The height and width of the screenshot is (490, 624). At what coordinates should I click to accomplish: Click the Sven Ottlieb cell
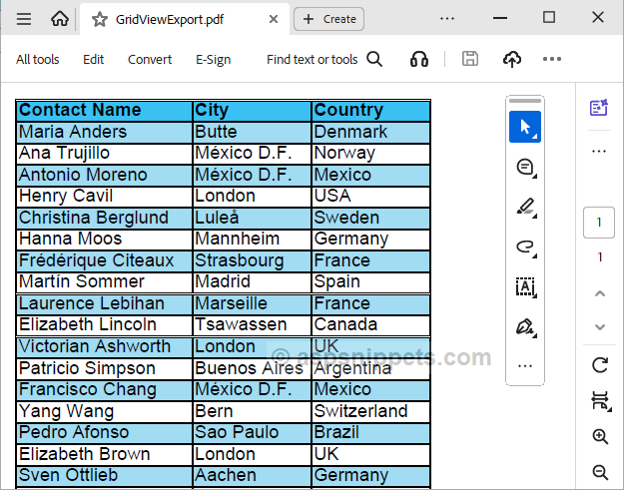(x=104, y=476)
